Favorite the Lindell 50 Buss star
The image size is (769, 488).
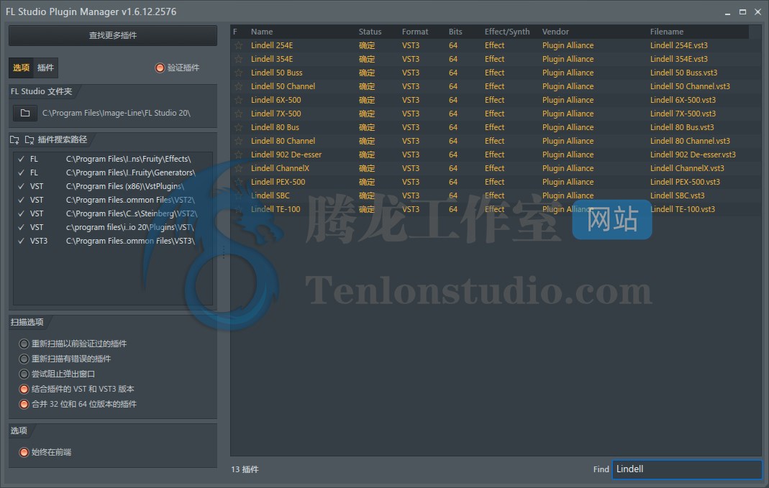239,73
